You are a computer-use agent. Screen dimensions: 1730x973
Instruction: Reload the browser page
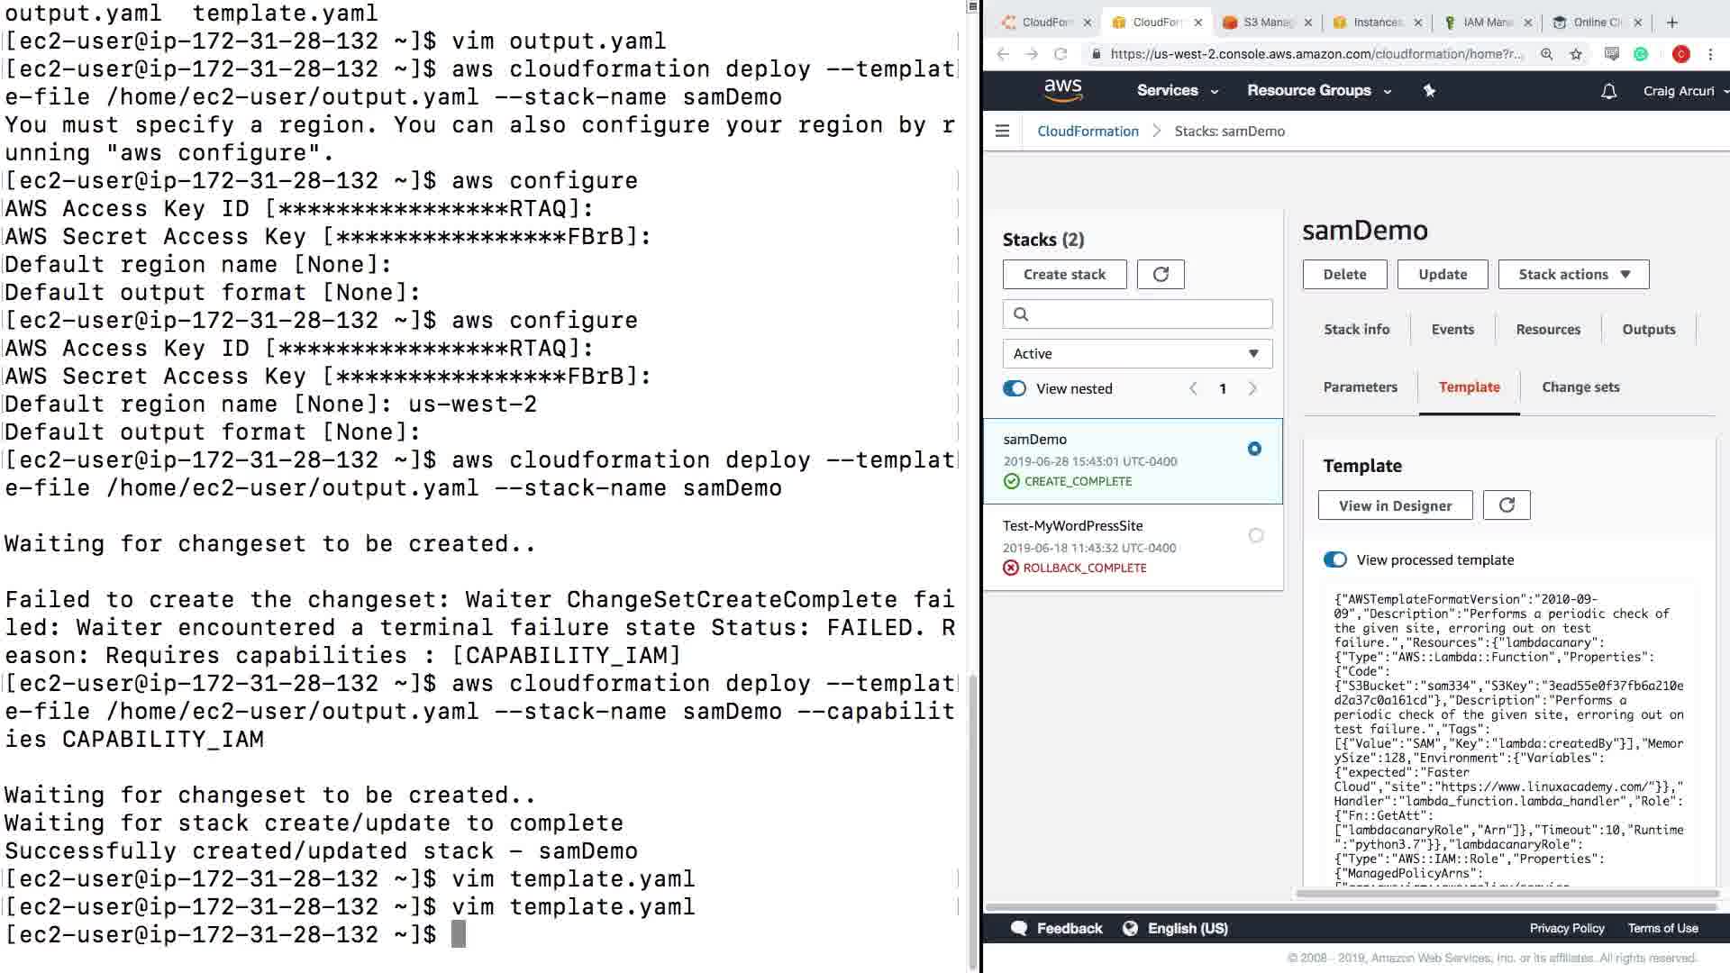click(x=1061, y=54)
